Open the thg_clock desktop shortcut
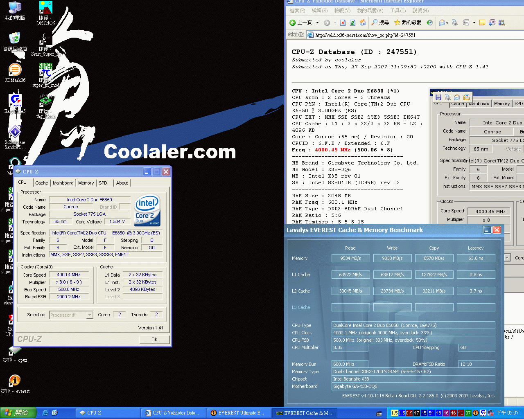 tap(45, 106)
